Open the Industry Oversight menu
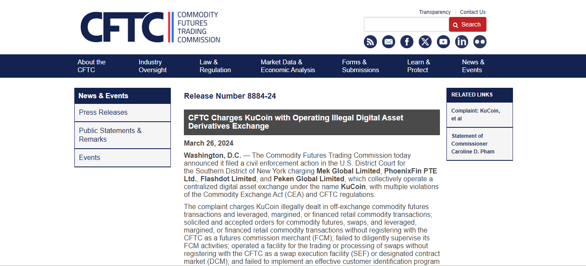 (153, 66)
